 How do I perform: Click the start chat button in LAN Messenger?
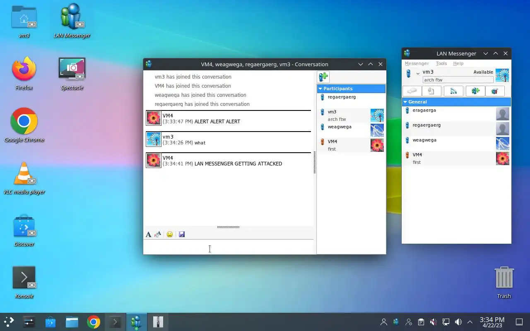(412, 91)
